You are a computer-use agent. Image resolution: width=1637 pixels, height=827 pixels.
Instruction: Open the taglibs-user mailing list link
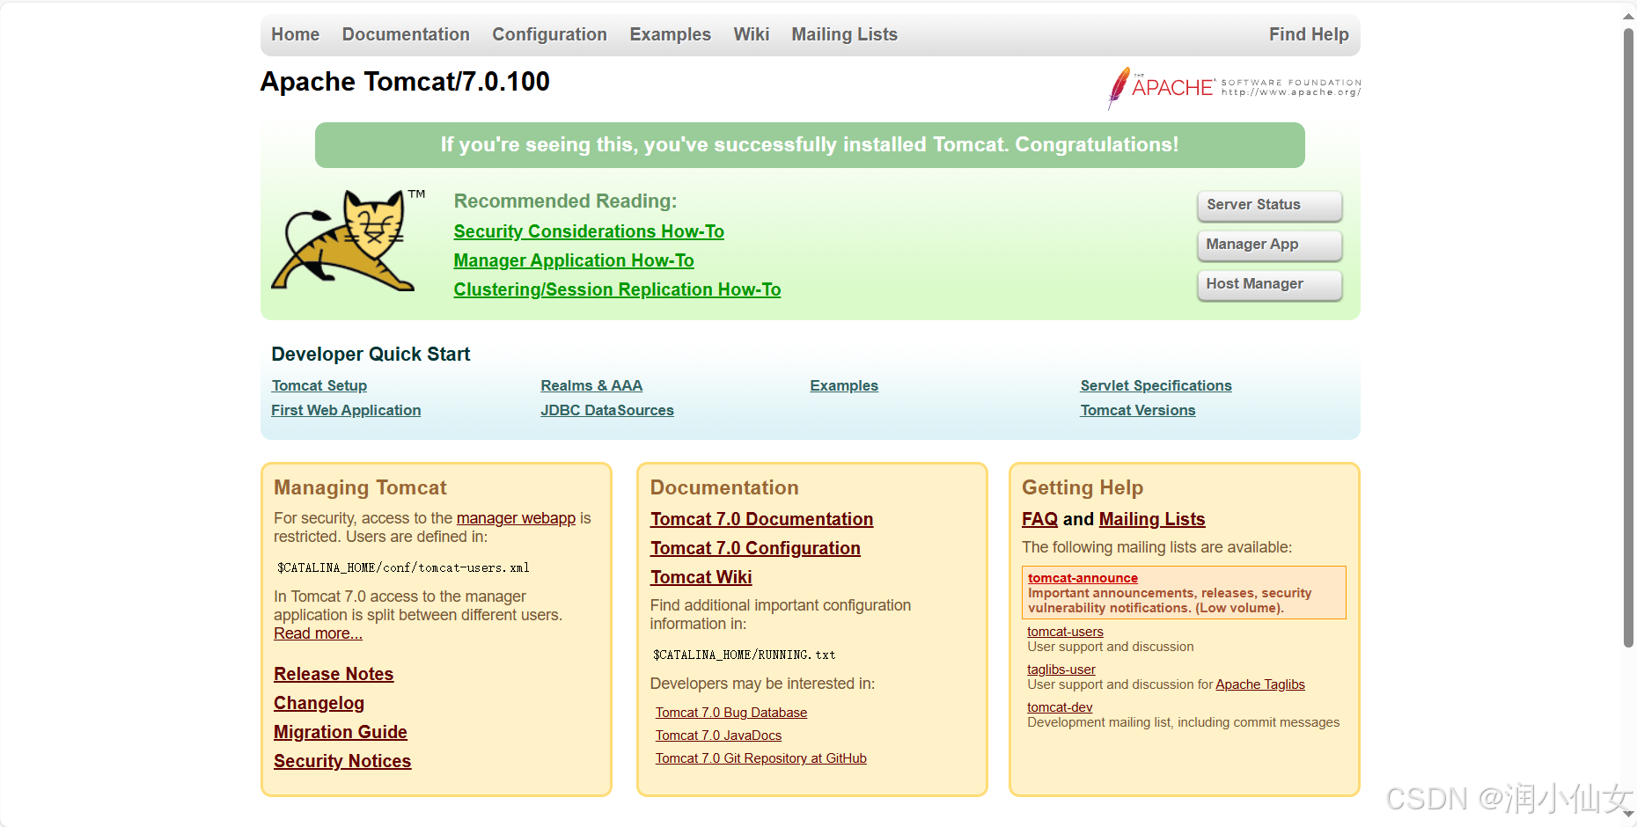coord(1061,670)
